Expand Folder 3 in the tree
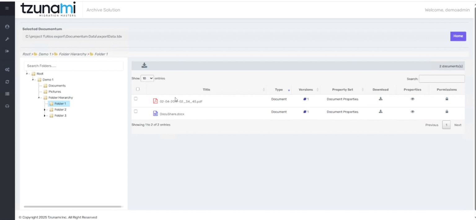The height and width of the screenshot is (220, 476). tap(45, 116)
